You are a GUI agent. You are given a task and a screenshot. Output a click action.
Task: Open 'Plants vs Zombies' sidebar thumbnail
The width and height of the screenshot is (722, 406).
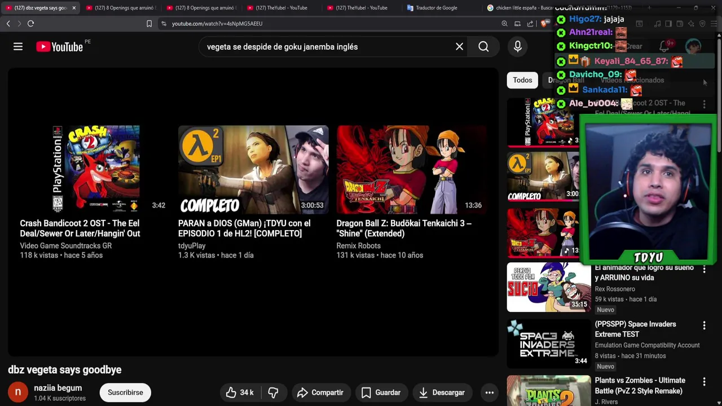click(549, 391)
